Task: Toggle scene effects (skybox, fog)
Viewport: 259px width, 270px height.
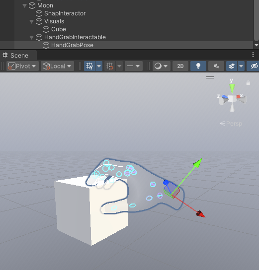Action: click(232, 66)
